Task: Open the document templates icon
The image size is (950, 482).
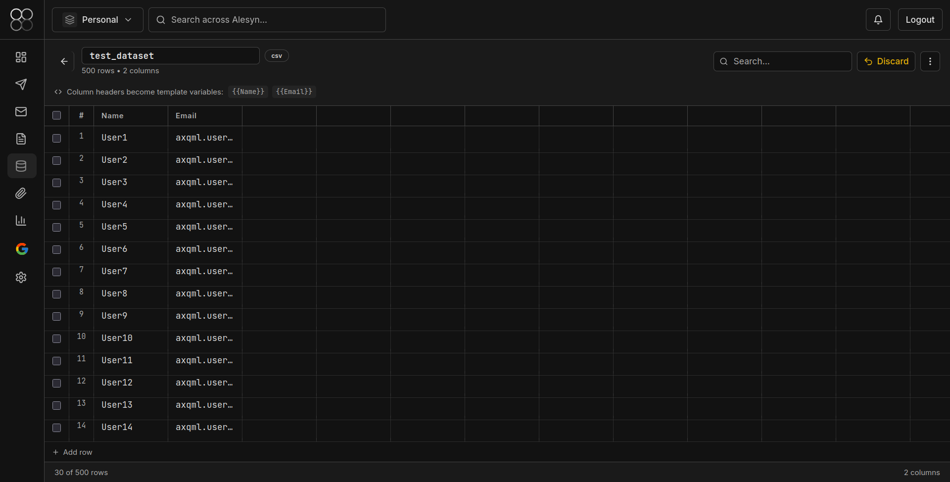Action: point(21,139)
